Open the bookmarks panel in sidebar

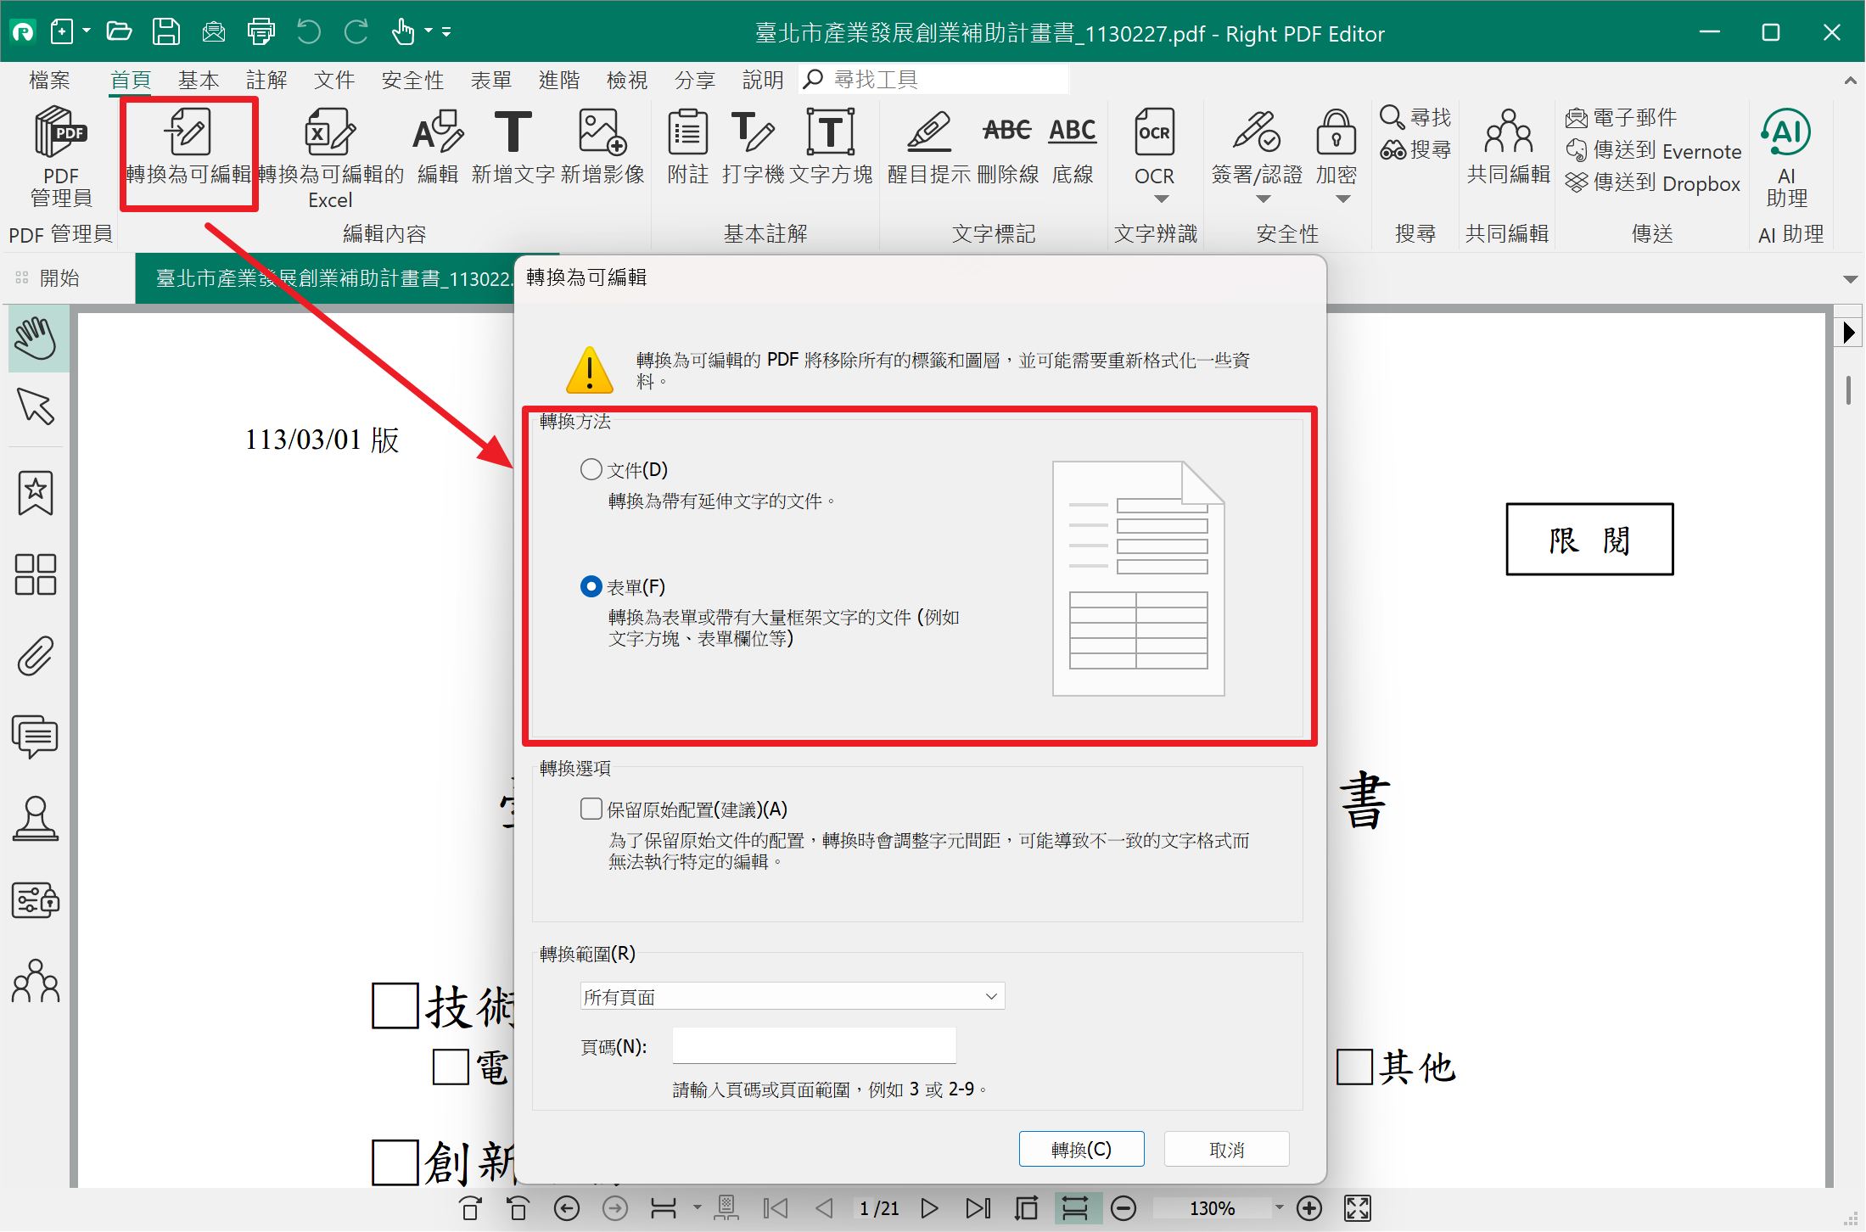36,493
